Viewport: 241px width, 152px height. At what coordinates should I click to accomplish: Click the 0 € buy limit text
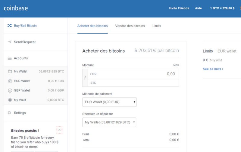(212, 60)
